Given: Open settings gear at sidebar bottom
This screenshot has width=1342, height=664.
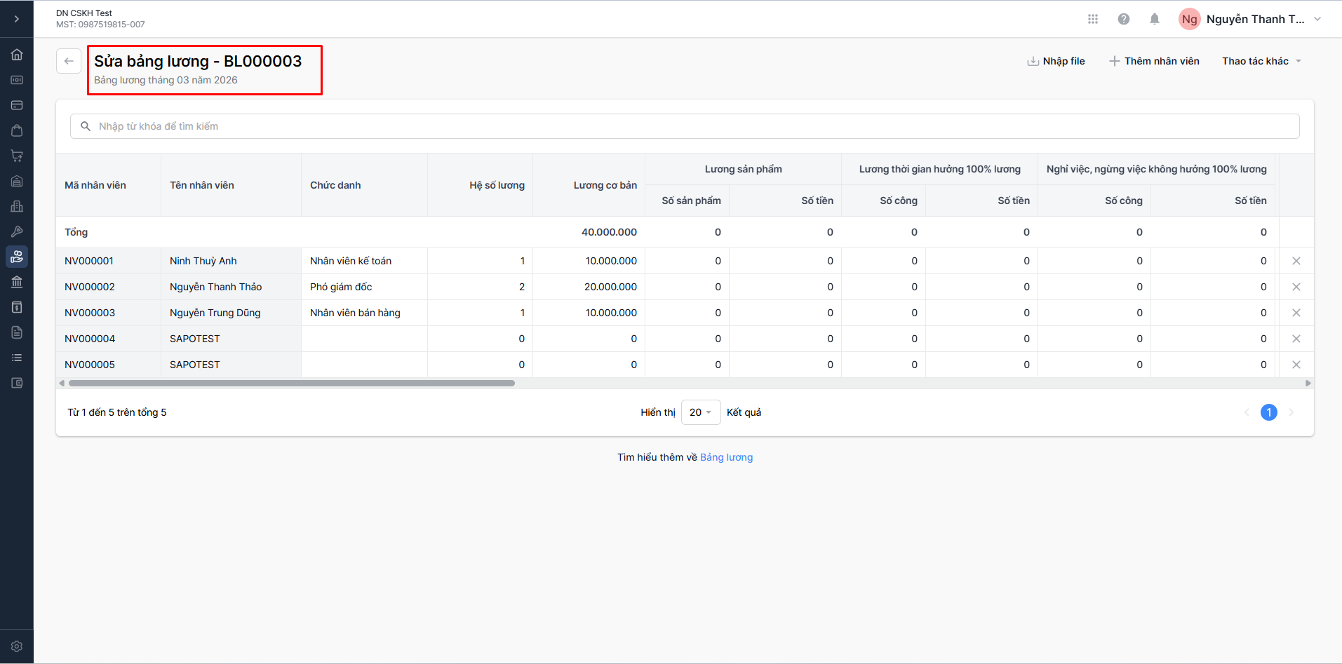Looking at the screenshot, I should (17, 646).
